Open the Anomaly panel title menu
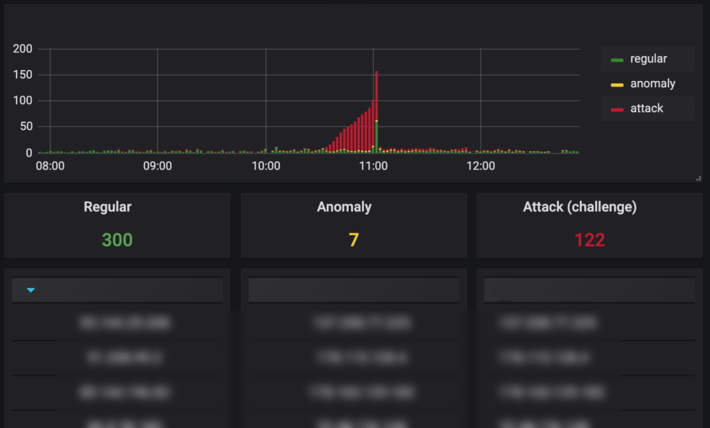This screenshot has height=428, width=710. coord(344,206)
